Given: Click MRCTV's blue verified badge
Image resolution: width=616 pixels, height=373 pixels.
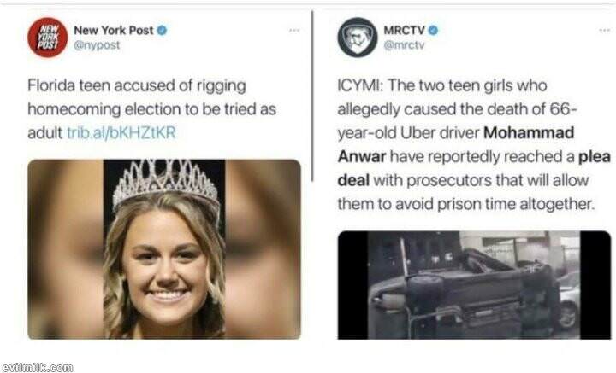Looking at the screenshot, I should coord(434,30).
